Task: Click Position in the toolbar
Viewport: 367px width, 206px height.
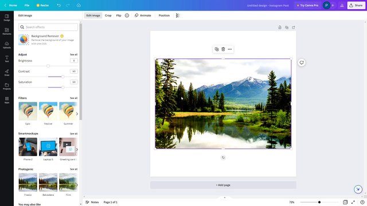Action: pyautogui.click(x=164, y=15)
